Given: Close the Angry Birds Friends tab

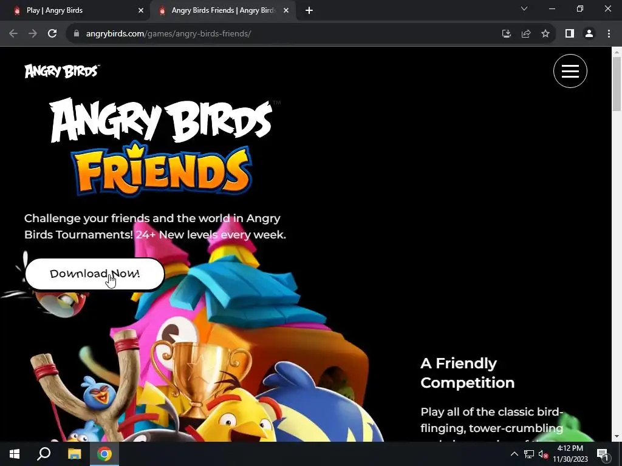Looking at the screenshot, I should point(286,11).
